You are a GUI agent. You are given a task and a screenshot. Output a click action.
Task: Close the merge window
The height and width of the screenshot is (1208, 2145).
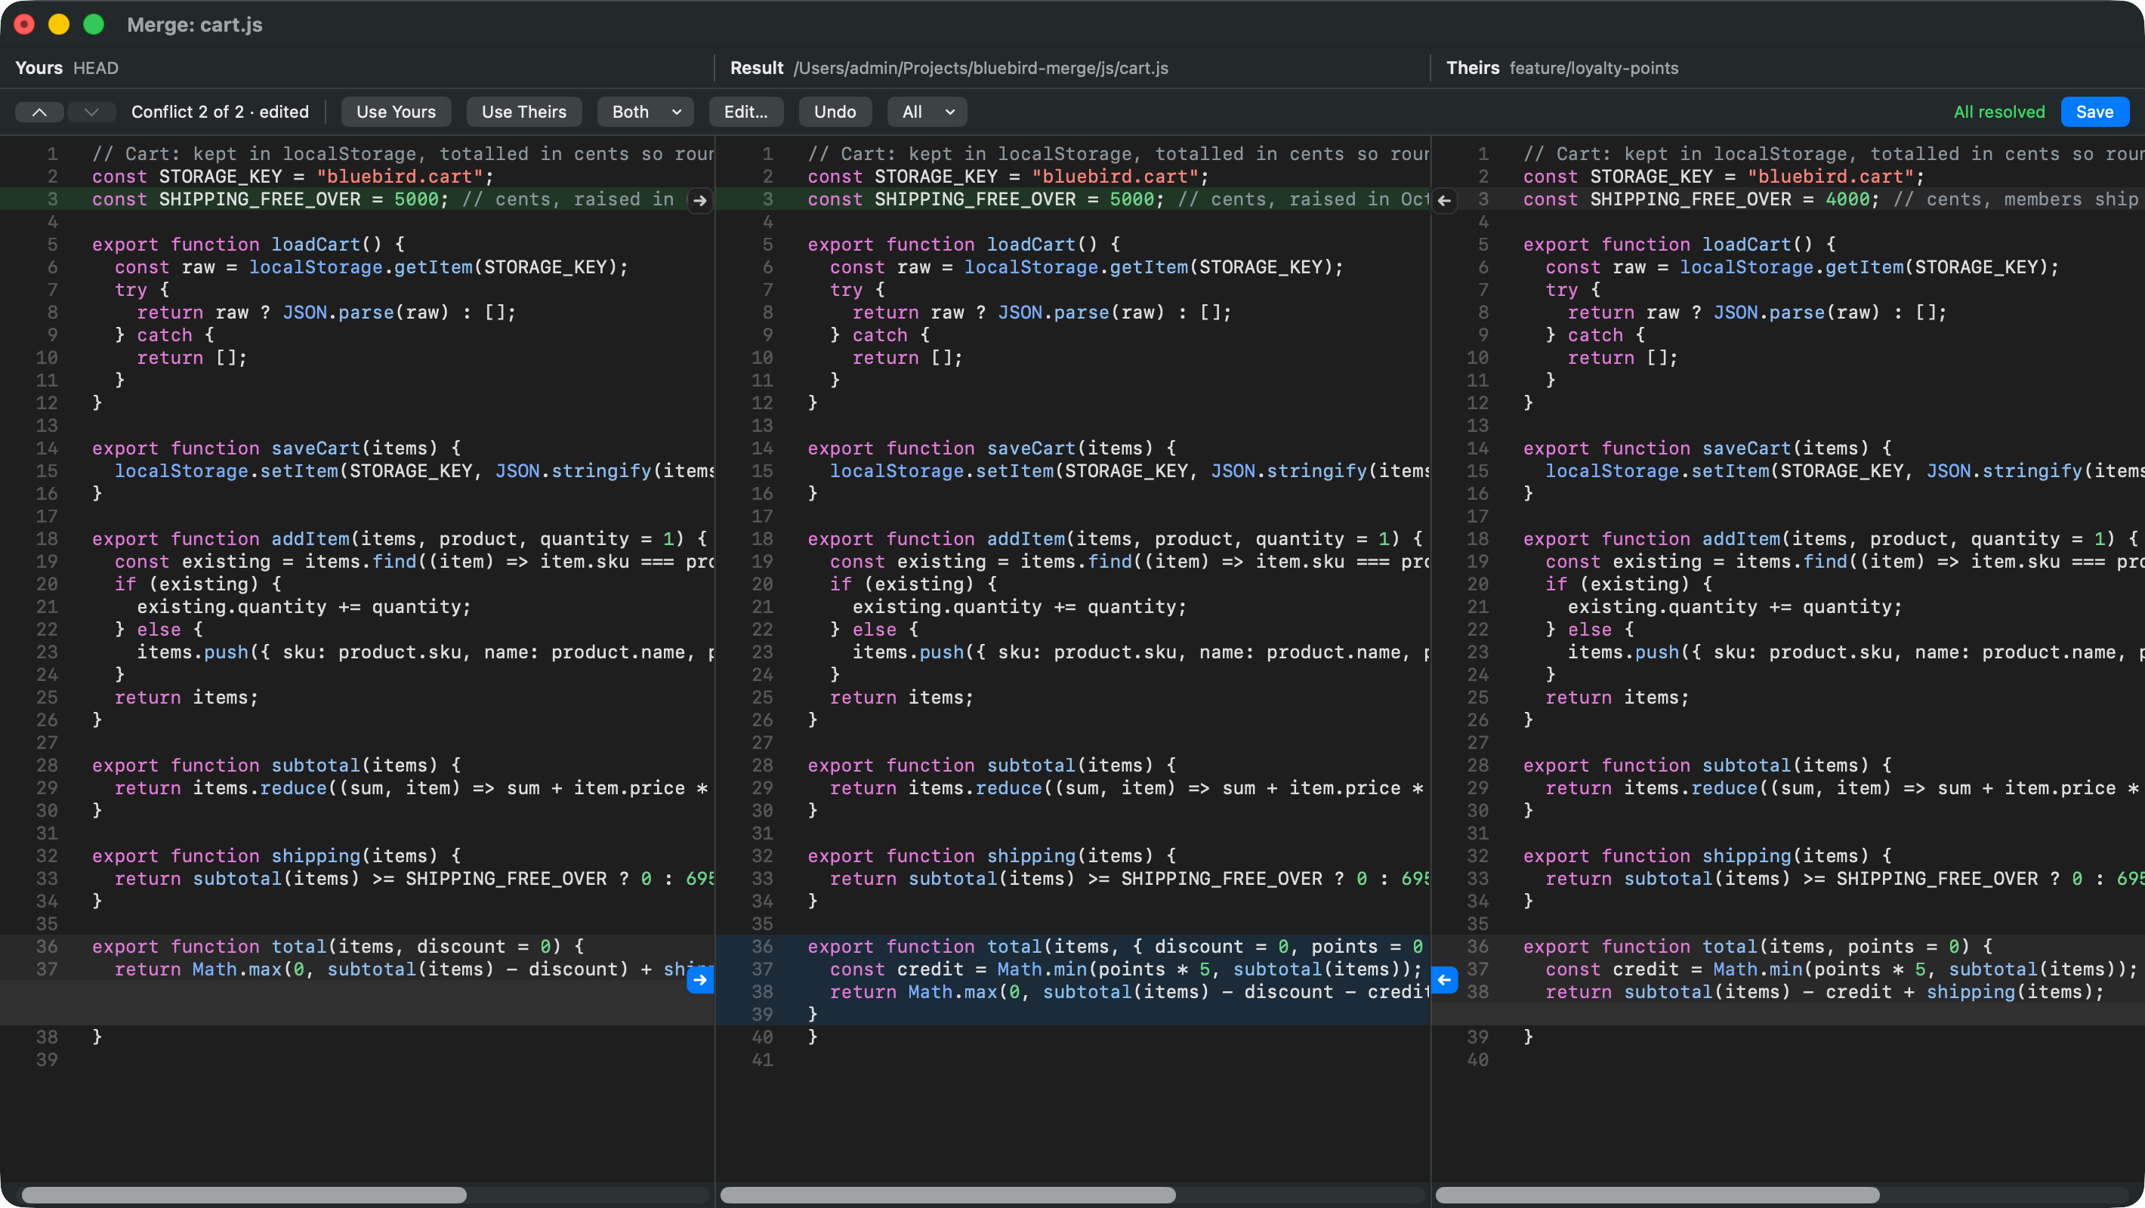coord(24,24)
